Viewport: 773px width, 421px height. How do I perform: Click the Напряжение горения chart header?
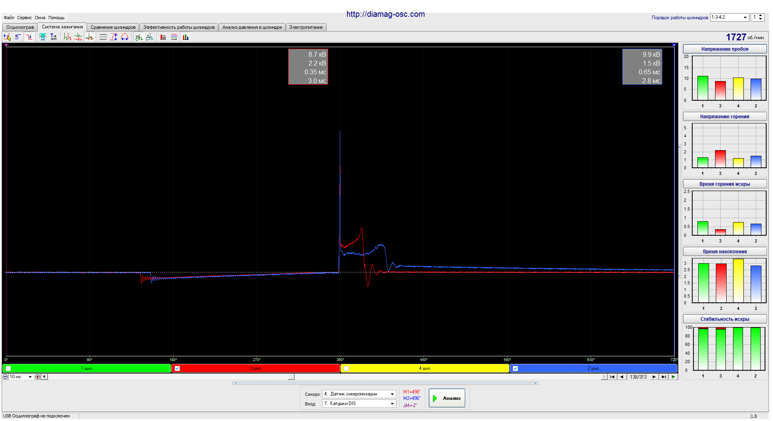tap(725, 117)
